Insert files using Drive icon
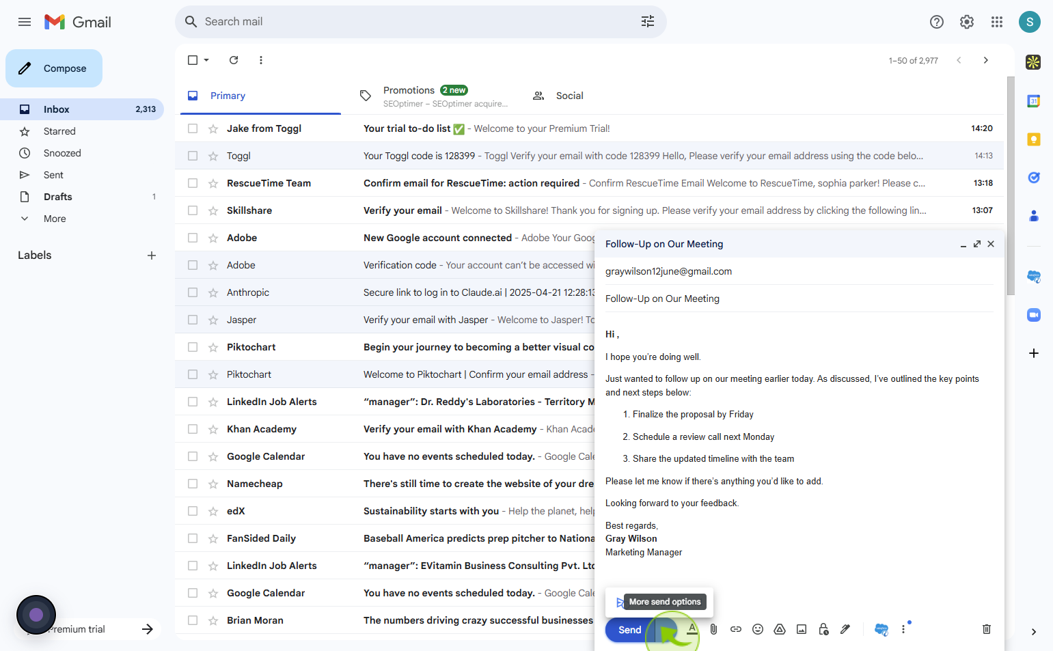Viewport: 1053px width, 651px height. (x=780, y=629)
